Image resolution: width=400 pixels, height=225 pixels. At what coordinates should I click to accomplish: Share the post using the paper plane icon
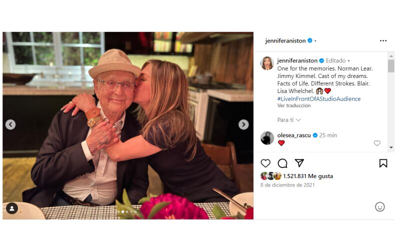coord(299,163)
